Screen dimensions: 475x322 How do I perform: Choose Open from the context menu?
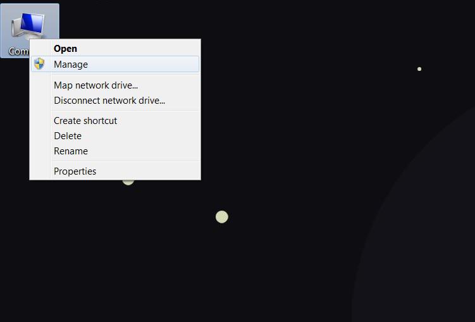click(65, 49)
